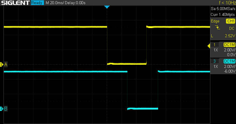Open the yellow DC1M coupling badge
The image size is (236, 124).
click(x=229, y=45)
